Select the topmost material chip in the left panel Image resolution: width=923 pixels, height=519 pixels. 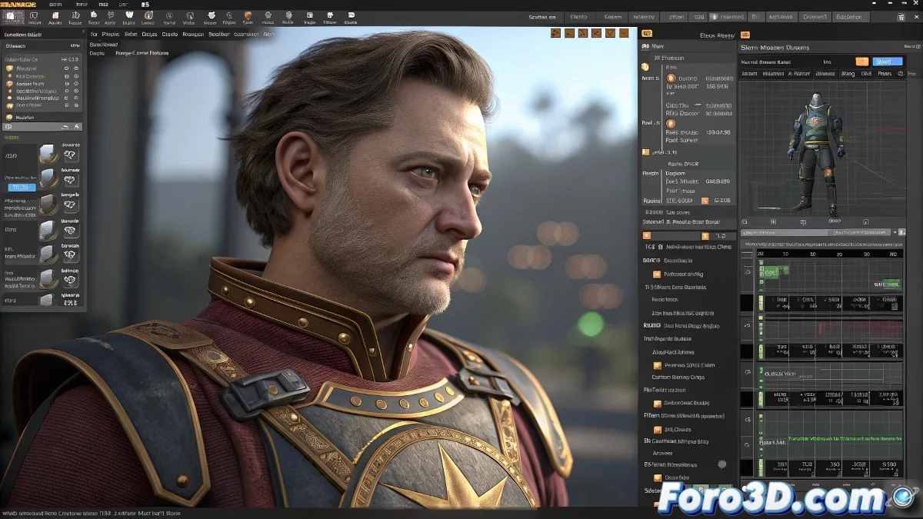(48, 154)
